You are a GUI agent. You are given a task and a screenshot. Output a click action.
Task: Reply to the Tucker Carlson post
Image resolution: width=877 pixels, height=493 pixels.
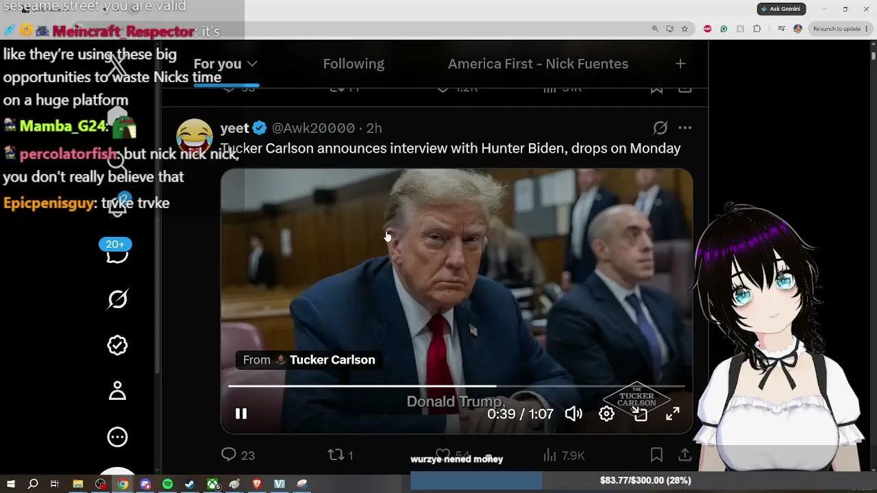click(238, 455)
